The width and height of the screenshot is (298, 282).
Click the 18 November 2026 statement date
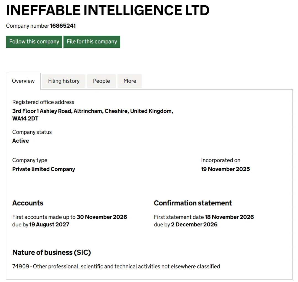(229, 217)
